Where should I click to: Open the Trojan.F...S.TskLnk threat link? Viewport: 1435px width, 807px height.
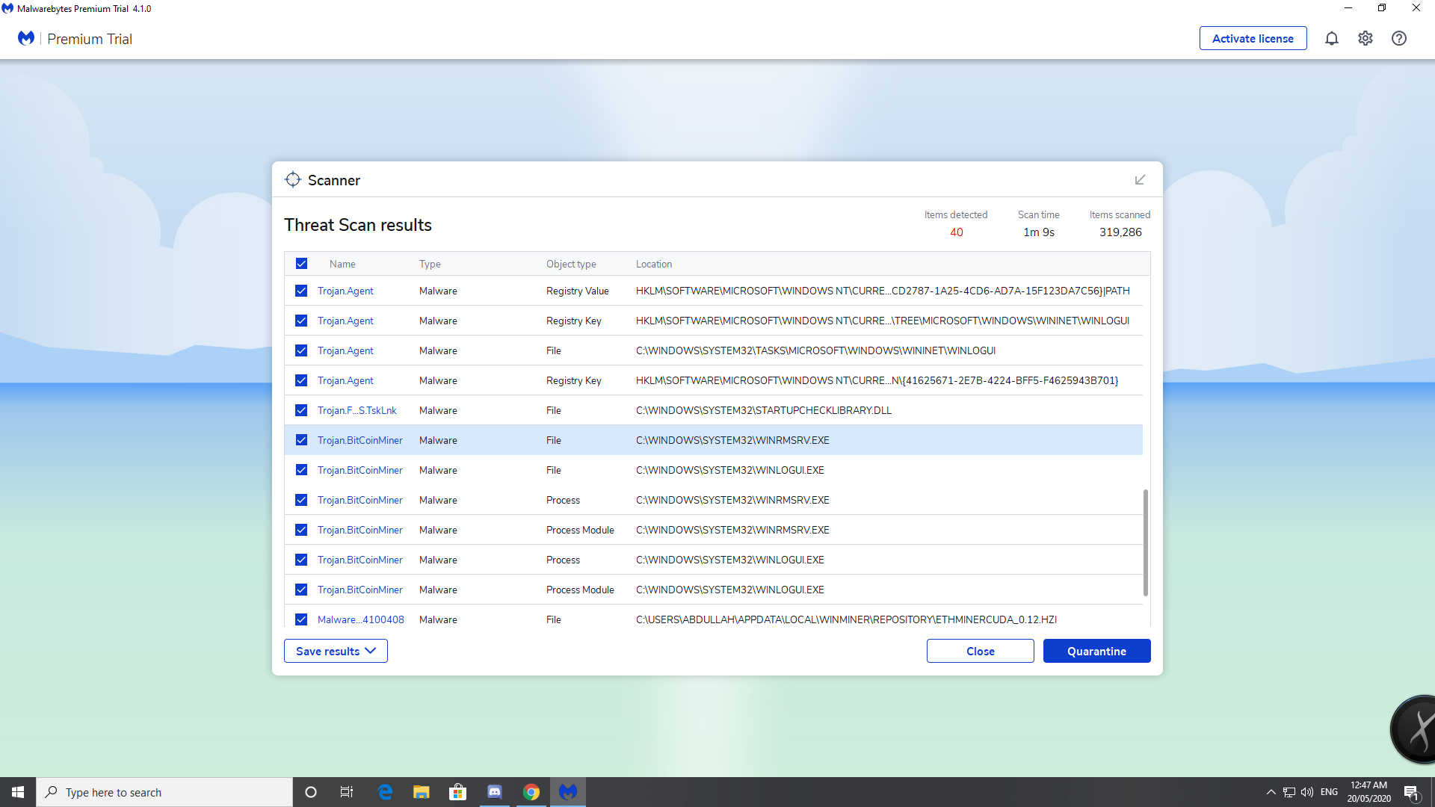[x=357, y=410]
